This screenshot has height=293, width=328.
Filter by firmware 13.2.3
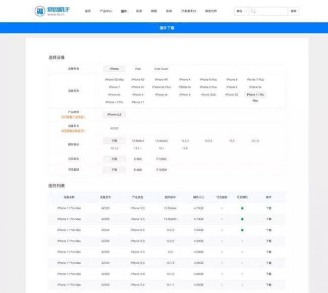coord(185,141)
